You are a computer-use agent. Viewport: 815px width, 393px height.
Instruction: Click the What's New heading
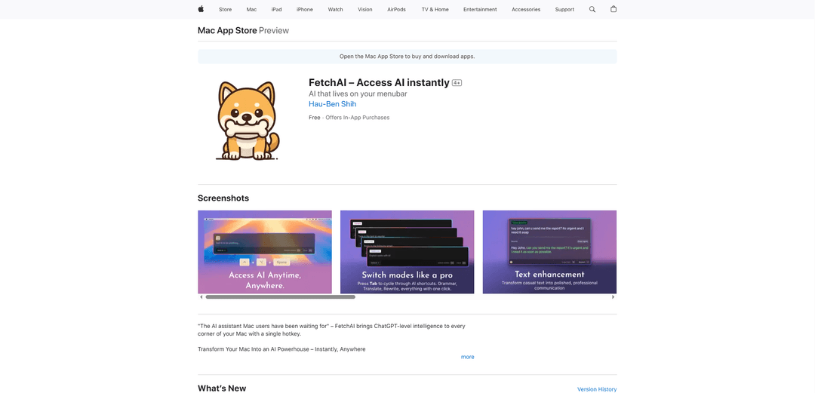click(x=222, y=388)
